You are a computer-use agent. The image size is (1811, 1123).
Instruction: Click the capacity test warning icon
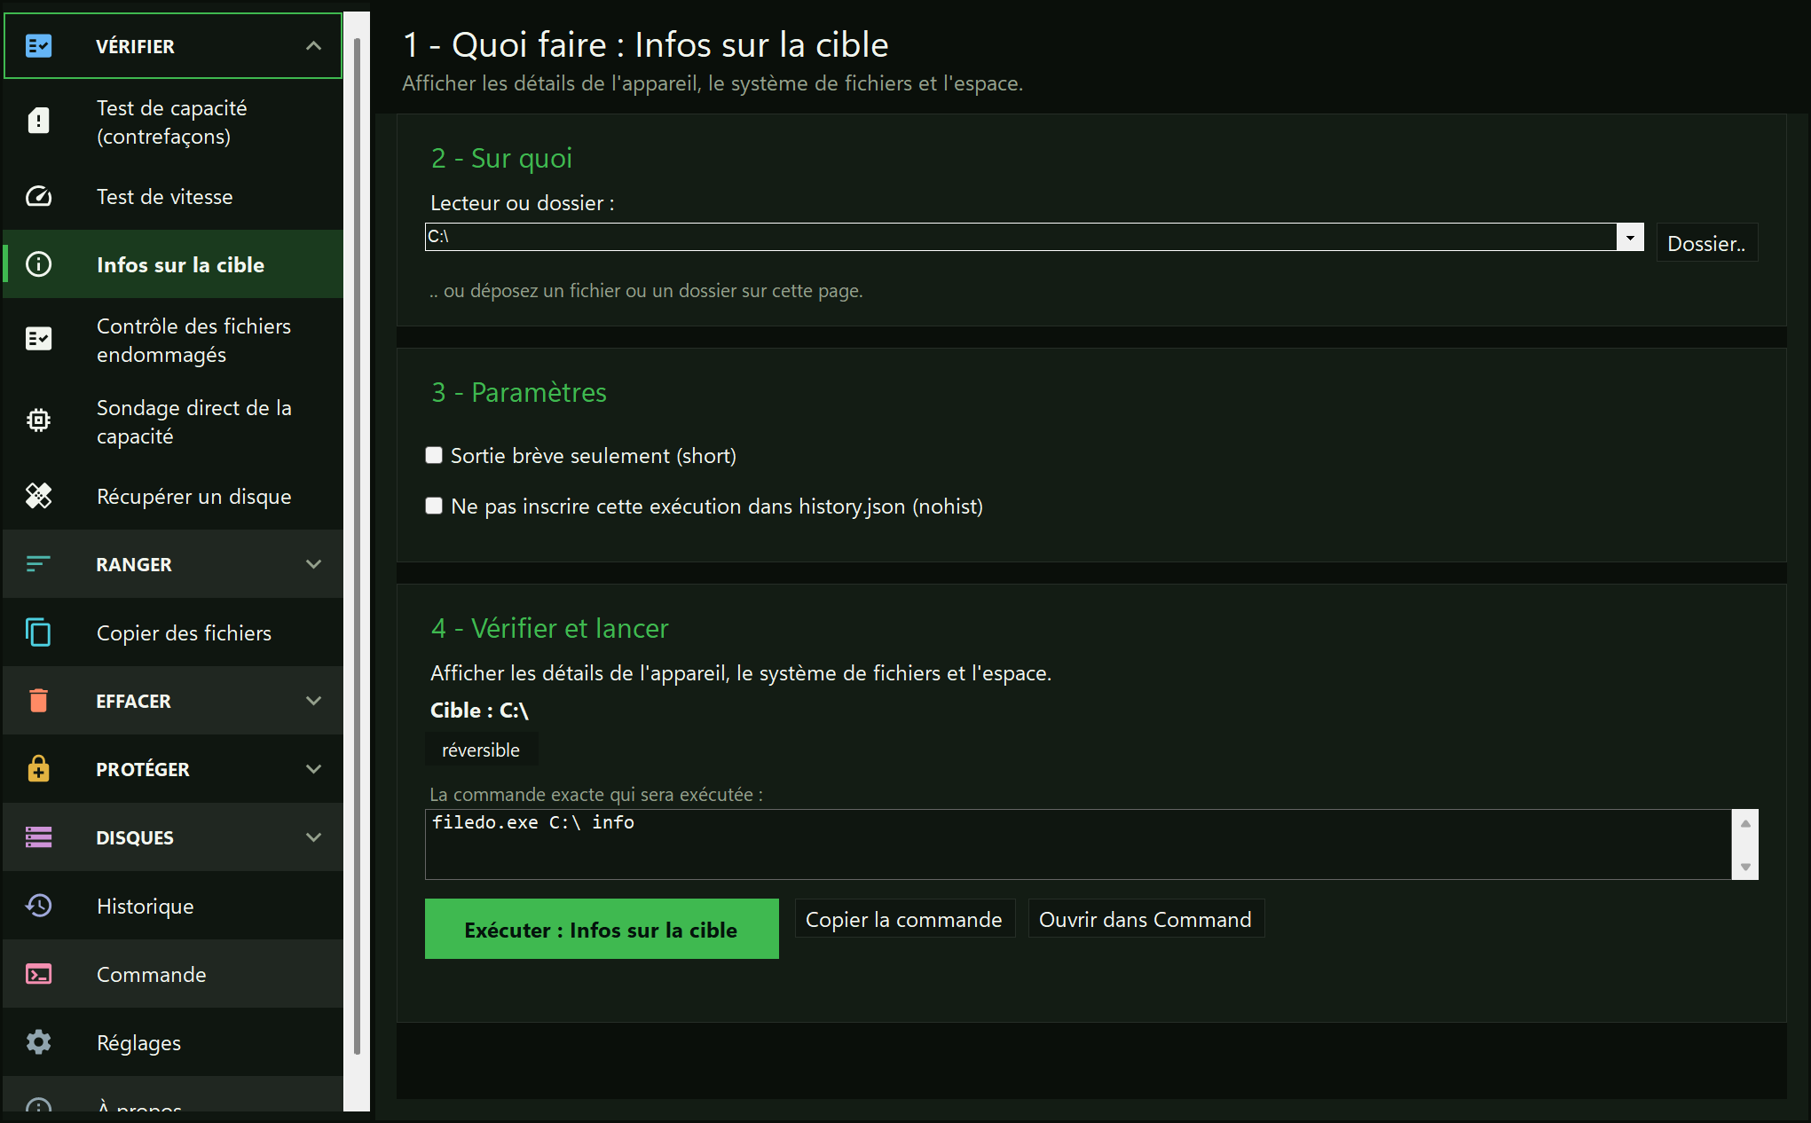38,121
